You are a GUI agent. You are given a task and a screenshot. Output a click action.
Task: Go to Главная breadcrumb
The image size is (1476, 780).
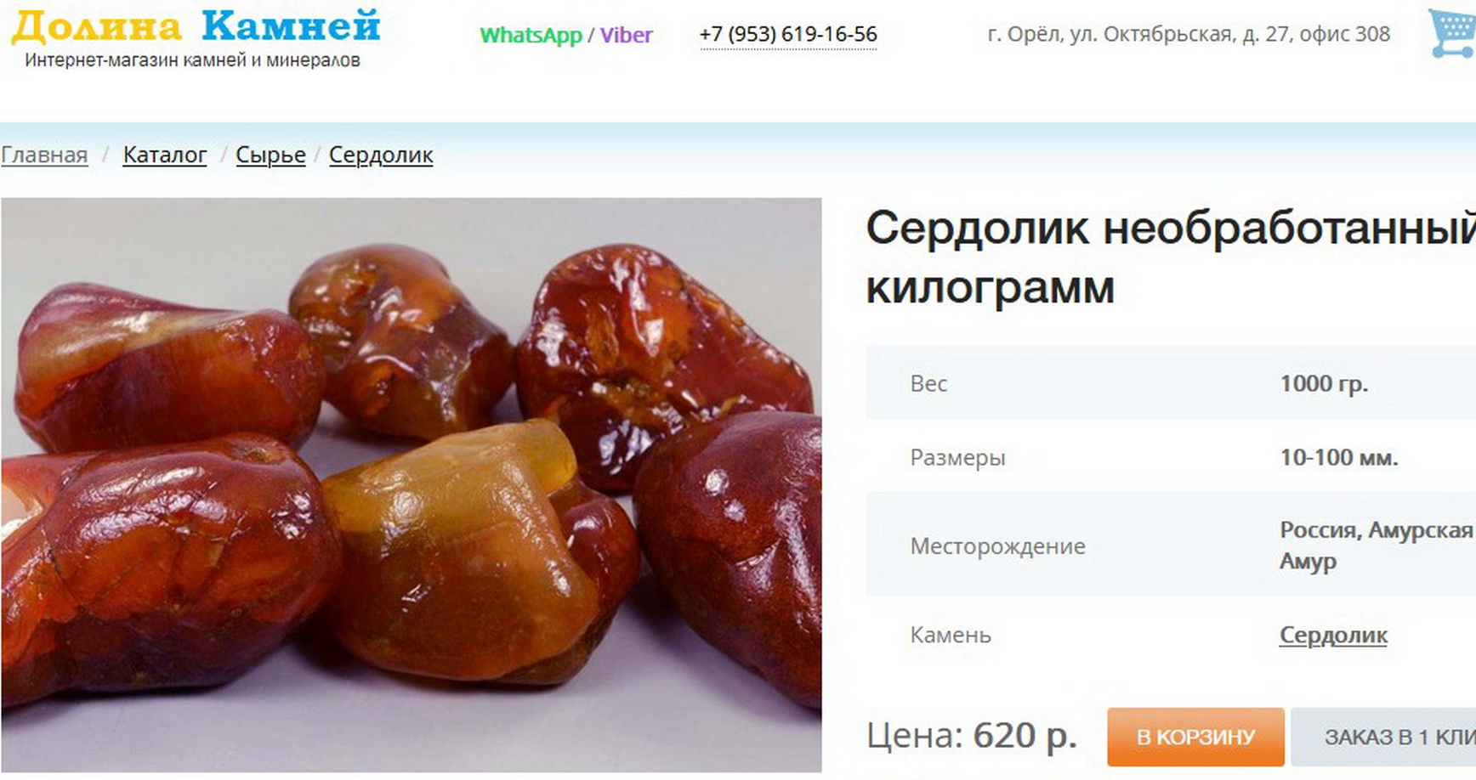pos(44,155)
